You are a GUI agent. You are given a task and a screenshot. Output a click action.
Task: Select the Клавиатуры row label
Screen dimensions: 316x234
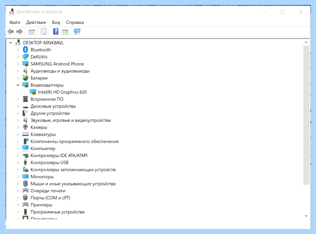pos(43,135)
